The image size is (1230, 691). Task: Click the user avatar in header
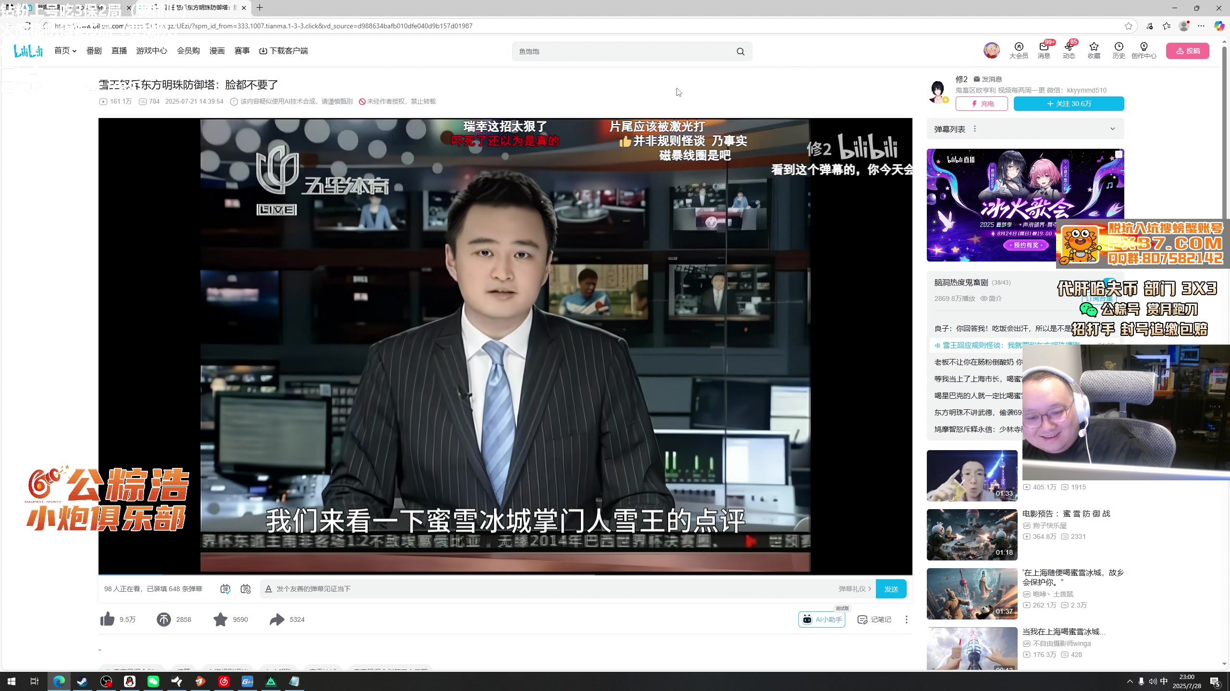coord(992,50)
